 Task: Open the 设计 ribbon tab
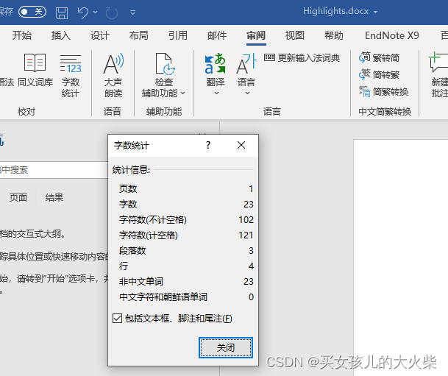pyautogui.click(x=100, y=35)
